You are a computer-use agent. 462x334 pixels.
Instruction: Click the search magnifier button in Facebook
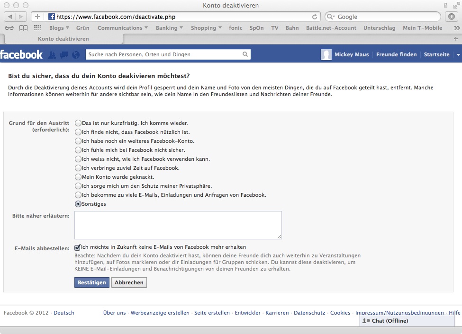click(245, 54)
